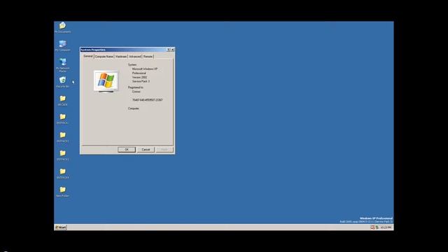Image resolution: width=448 pixels, height=252 pixels.
Task: Select the desktop folder ending in 4
Action: coord(62,174)
